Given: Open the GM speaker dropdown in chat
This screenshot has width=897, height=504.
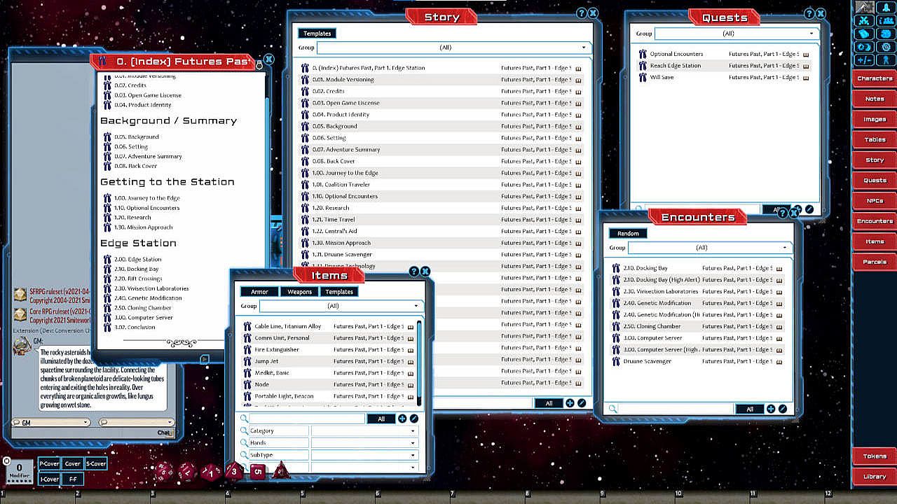Looking at the screenshot, I should 51,422.
